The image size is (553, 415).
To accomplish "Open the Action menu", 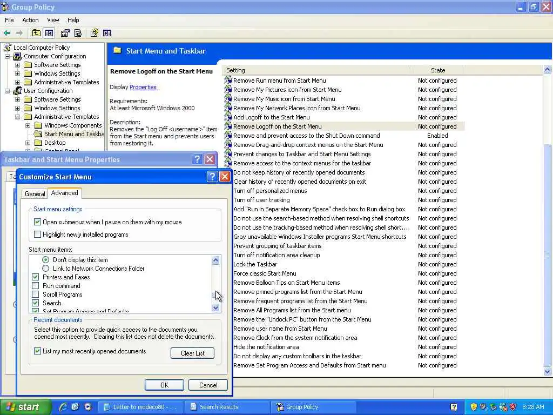I will 30,20.
